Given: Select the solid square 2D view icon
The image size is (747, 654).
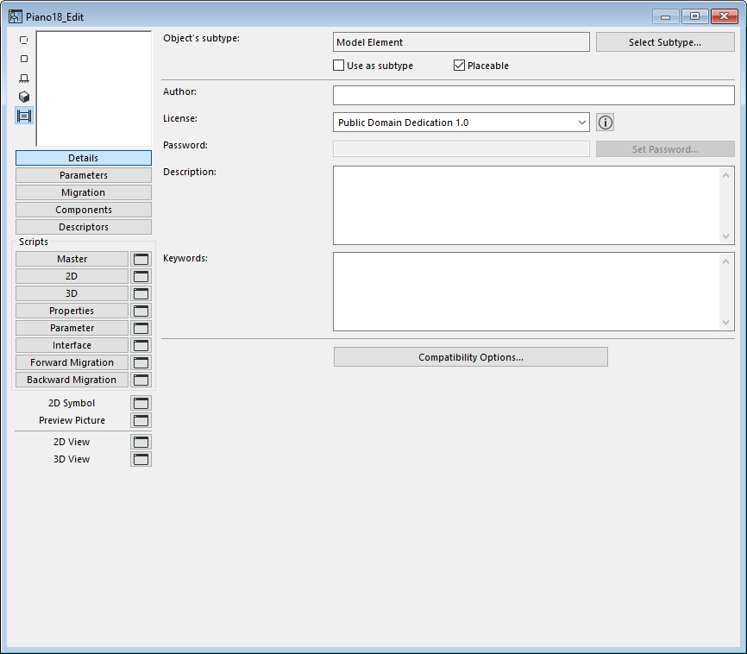Looking at the screenshot, I should coord(24,59).
